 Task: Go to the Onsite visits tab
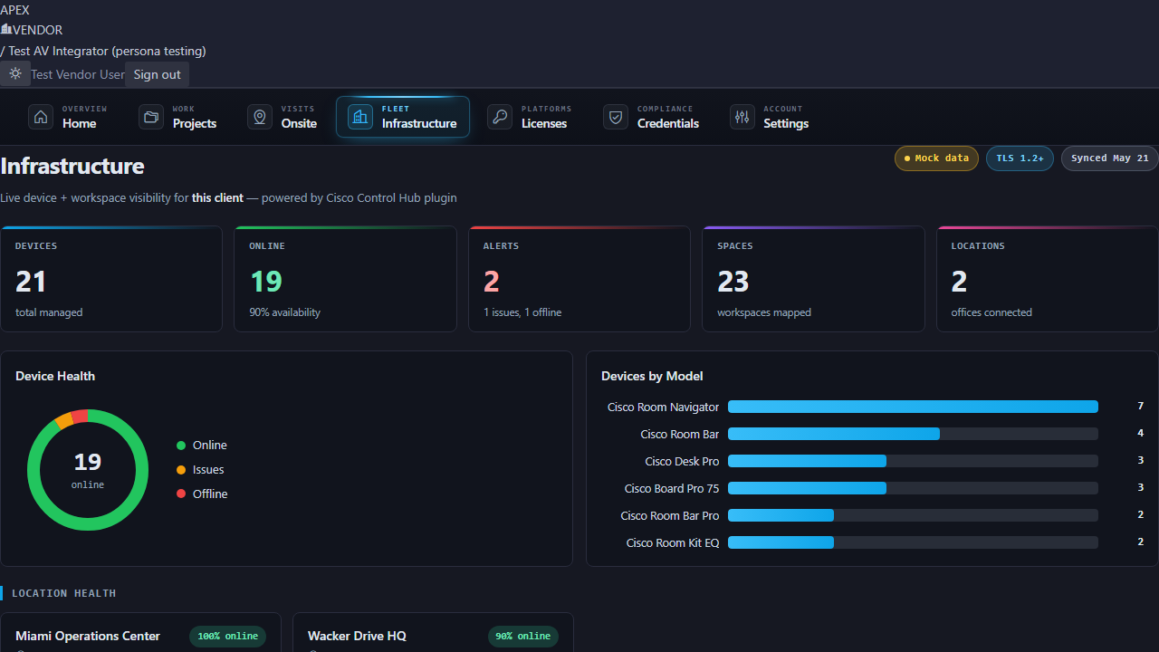point(283,117)
